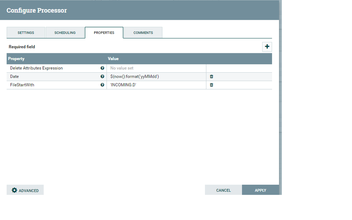Edit the 'No value set' field
Screen dimensions: 352x220
[x=157, y=68]
